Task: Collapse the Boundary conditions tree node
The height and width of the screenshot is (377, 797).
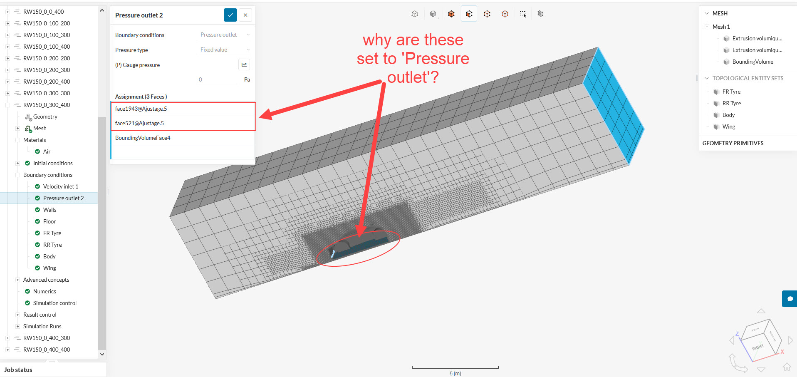Action: point(17,175)
